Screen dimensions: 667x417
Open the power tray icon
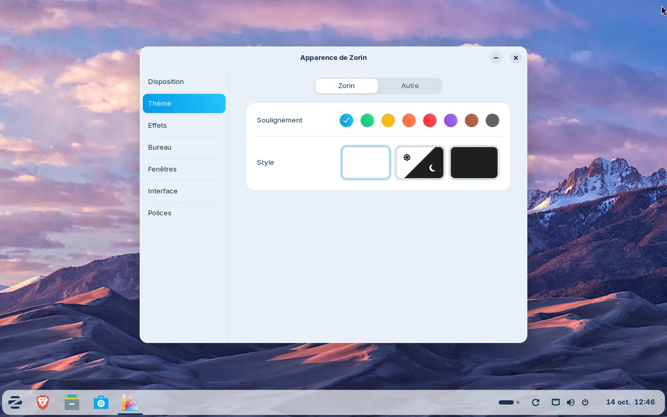tap(585, 402)
